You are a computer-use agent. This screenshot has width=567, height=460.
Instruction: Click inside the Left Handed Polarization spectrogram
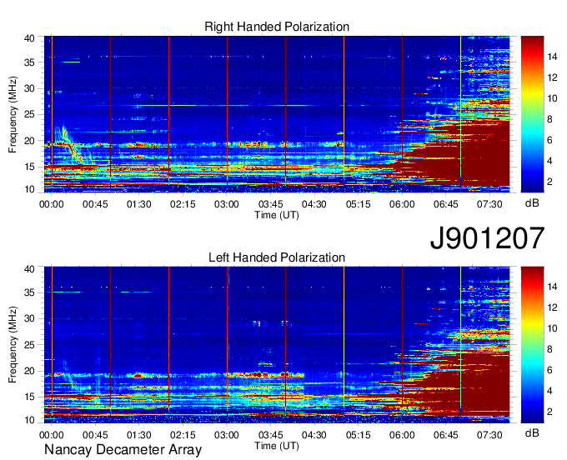coord(277,345)
